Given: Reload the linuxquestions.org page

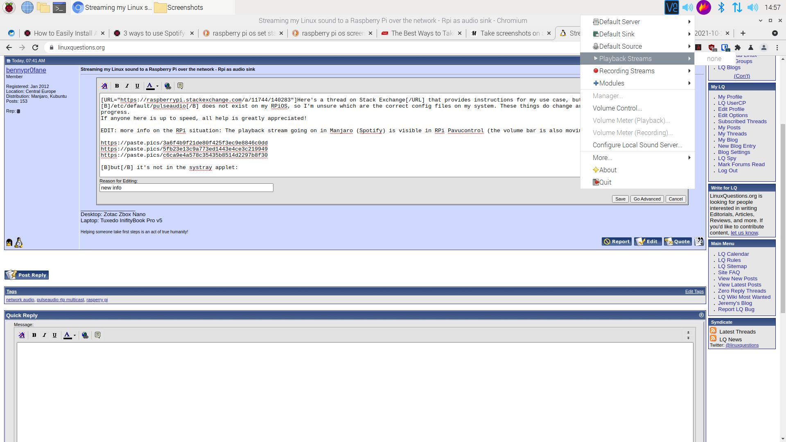Looking at the screenshot, I should pos(35,47).
